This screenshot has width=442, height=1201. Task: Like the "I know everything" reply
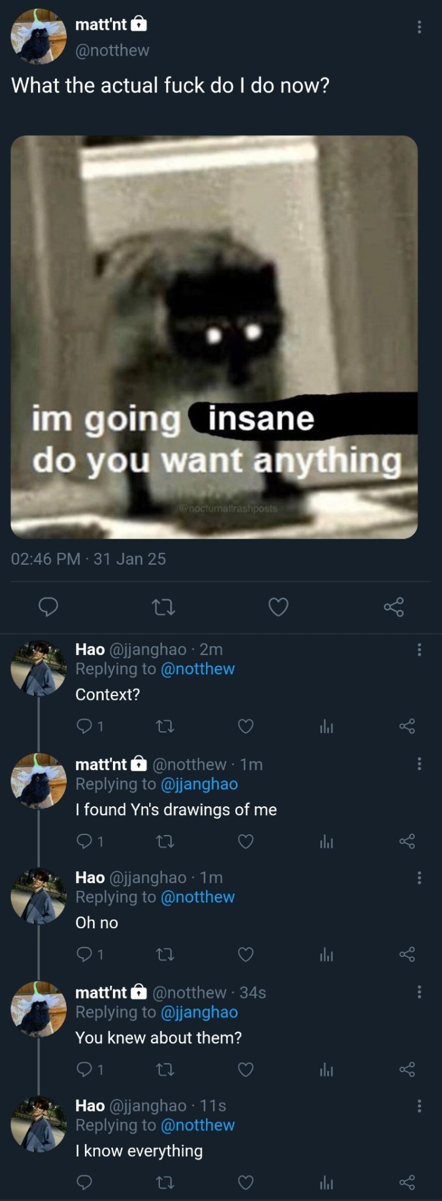click(x=246, y=1182)
